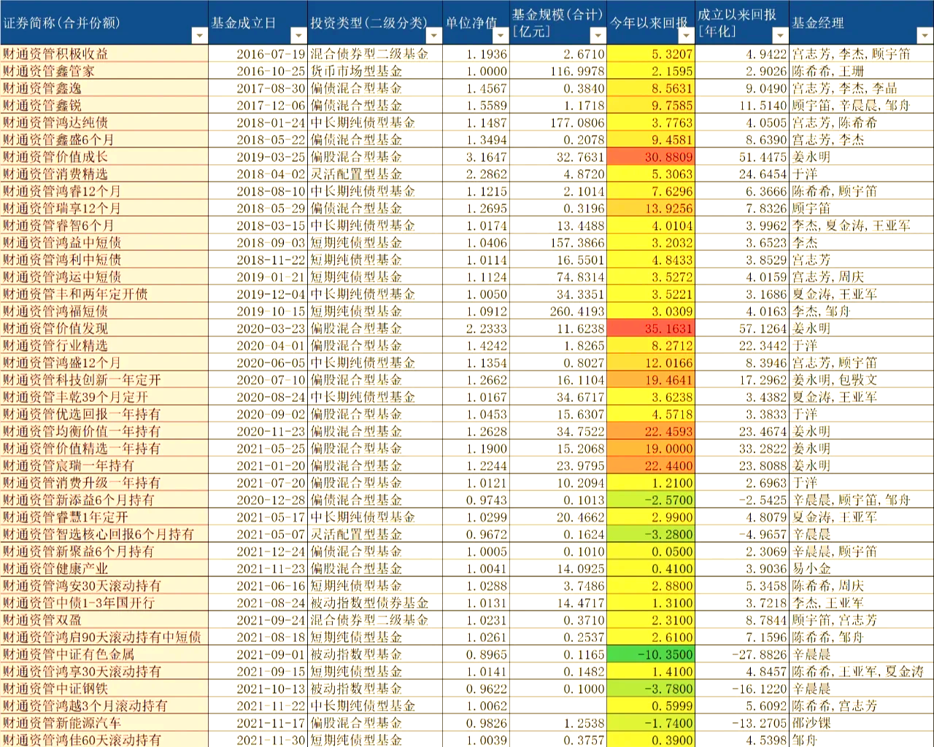Select the green -10.3500 return cell
934x747 pixels.
coord(650,654)
